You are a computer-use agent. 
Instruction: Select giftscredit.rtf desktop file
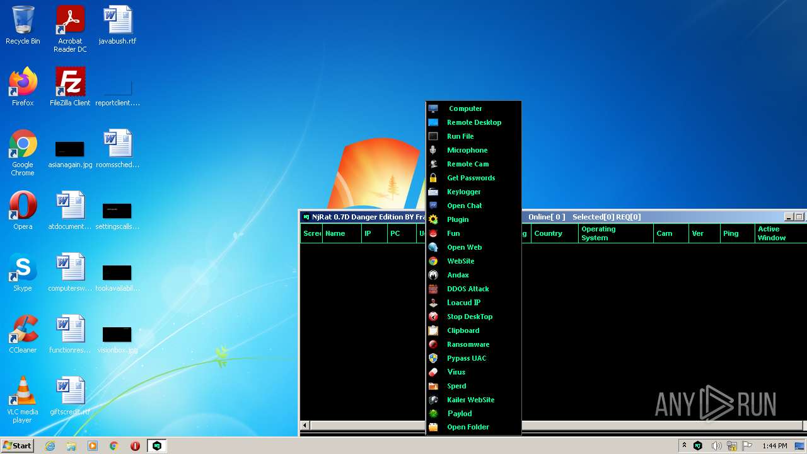(x=70, y=396)
